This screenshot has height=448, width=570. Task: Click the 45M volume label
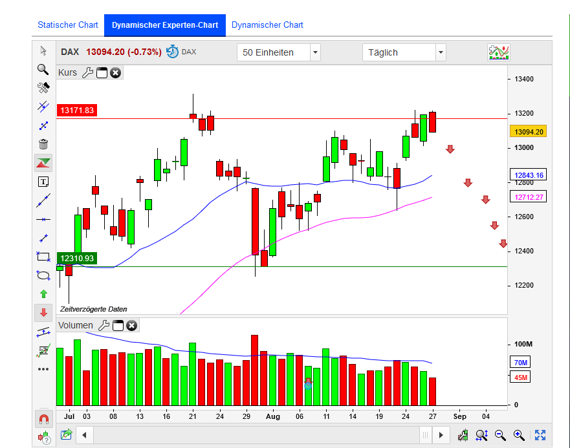click(x=520, y=377)
